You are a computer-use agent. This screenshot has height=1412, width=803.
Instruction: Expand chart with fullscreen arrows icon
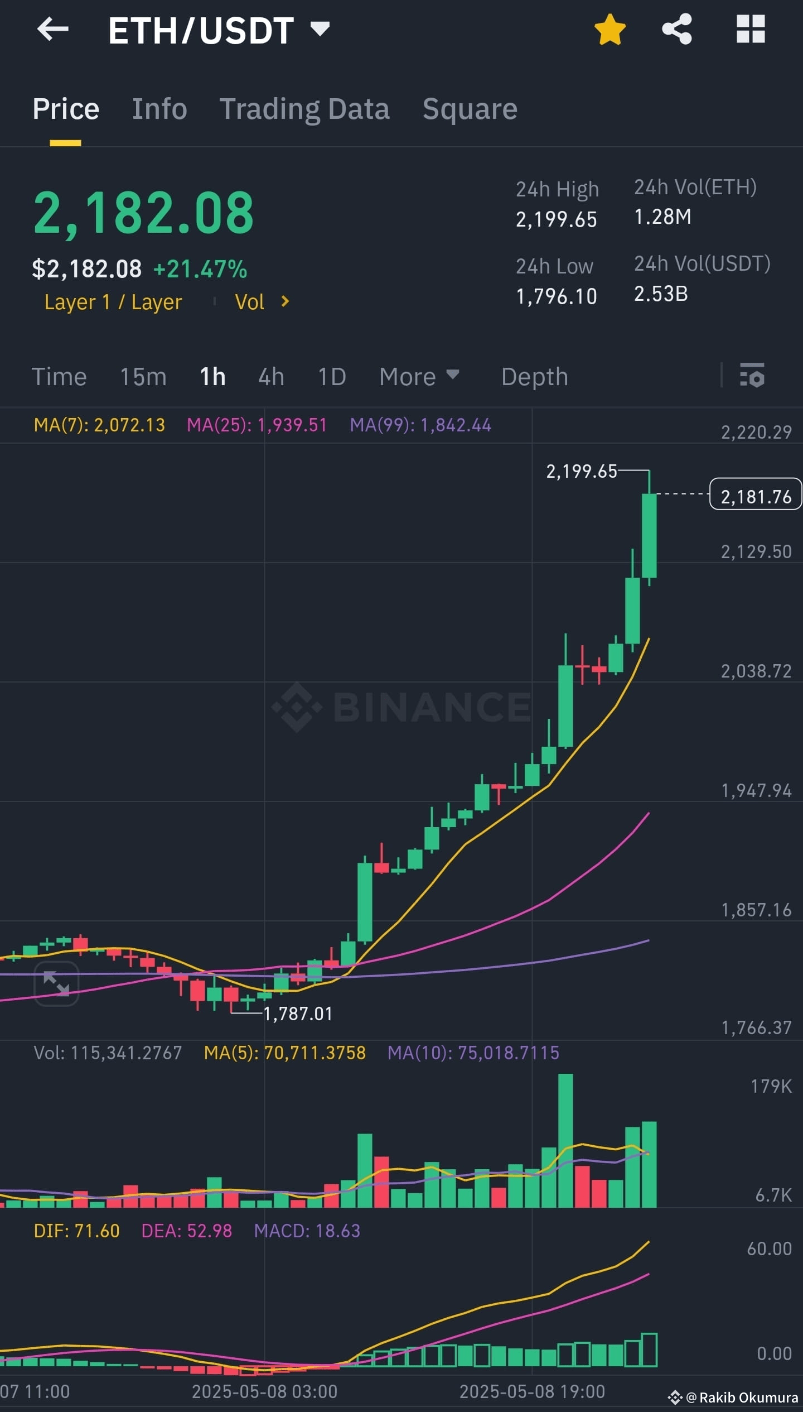pos(56,983)
